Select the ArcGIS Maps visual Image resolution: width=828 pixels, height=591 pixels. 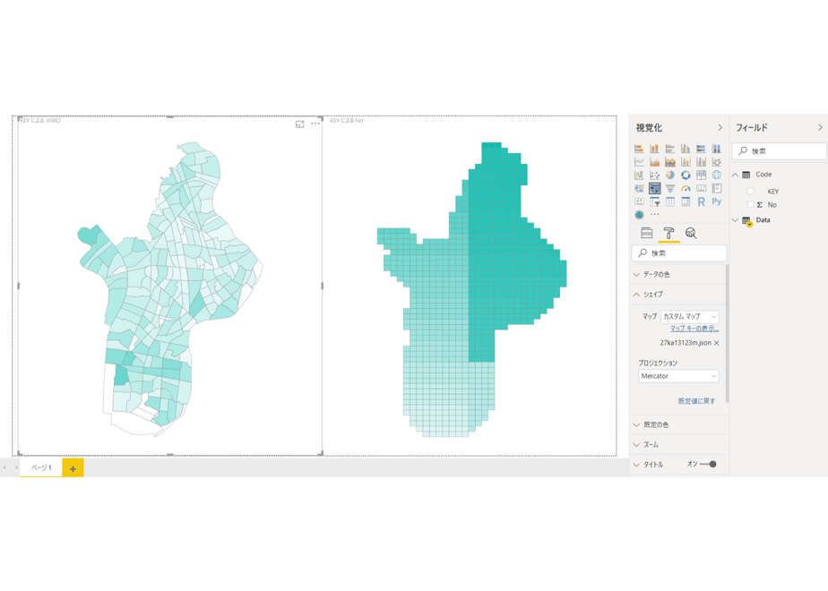(639, 215)
